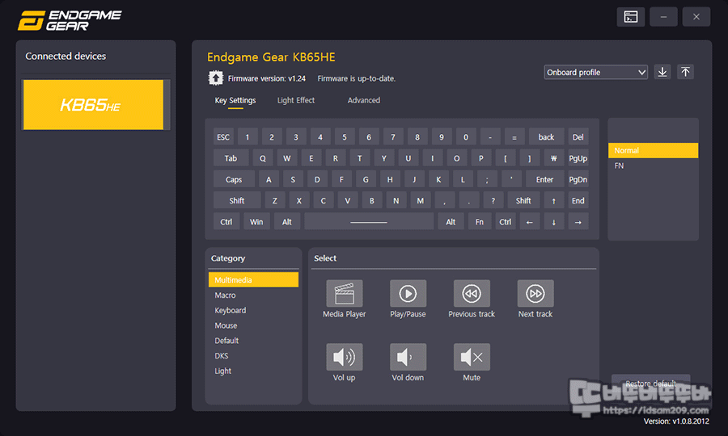Viewport: 728px width, 436px height.
Task: Click the Restore default button
Action: [x=650, y=384]
